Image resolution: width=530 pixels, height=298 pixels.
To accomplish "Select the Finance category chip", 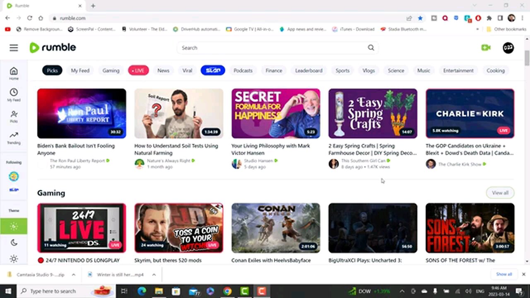I will pos(274,70).
